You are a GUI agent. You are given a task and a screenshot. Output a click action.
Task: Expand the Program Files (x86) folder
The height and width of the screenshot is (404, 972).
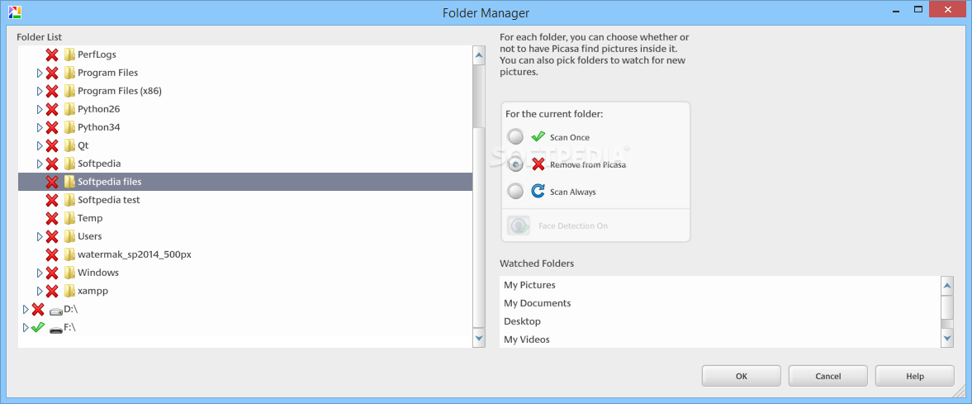point(40,91)
